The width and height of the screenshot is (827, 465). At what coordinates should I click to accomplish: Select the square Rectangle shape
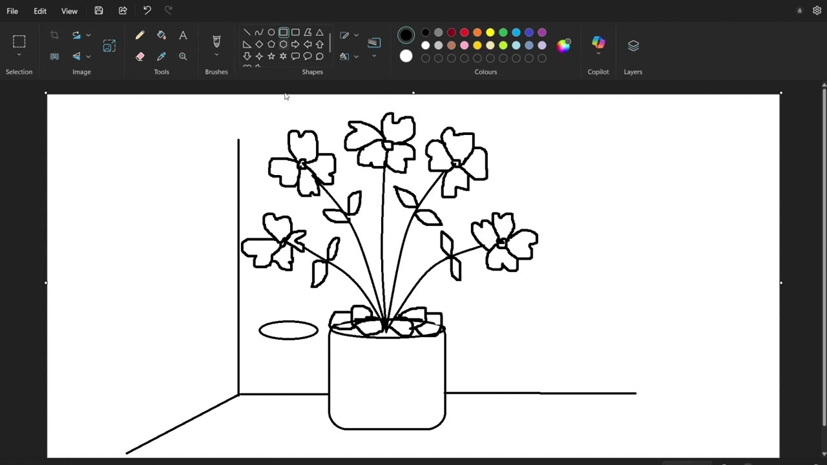click(x=284, y=32)
